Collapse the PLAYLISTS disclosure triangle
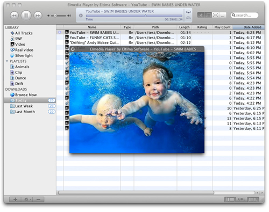The image size is (269, 212). click(x=7, y=61)
